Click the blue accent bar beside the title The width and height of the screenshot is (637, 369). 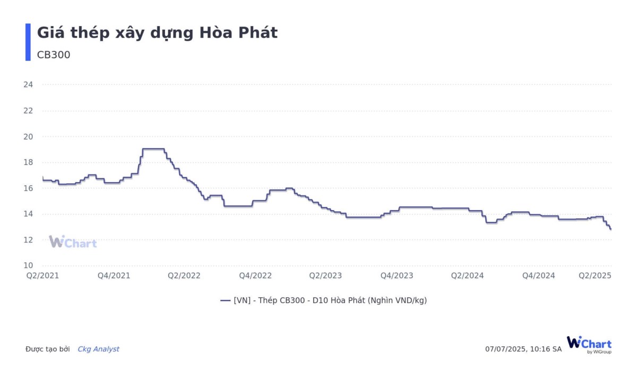(28, 42)
